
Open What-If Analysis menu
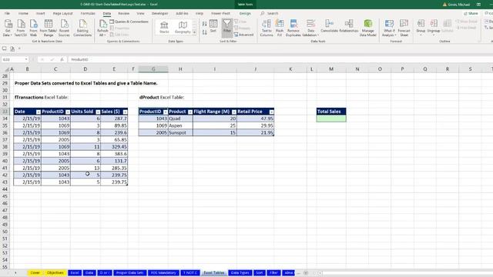[x=389, y=28]
